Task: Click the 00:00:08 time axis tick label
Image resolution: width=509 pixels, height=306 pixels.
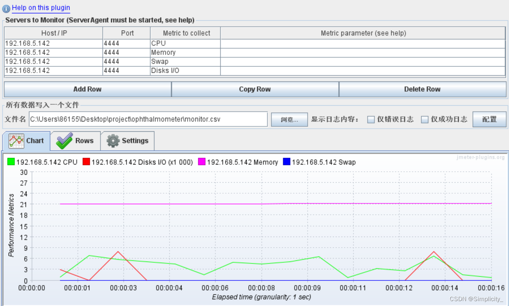Action: tap(261, 288)
